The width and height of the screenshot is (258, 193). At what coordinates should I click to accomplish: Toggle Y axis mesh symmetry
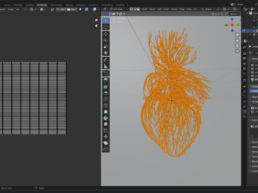[x=219, y=14]
